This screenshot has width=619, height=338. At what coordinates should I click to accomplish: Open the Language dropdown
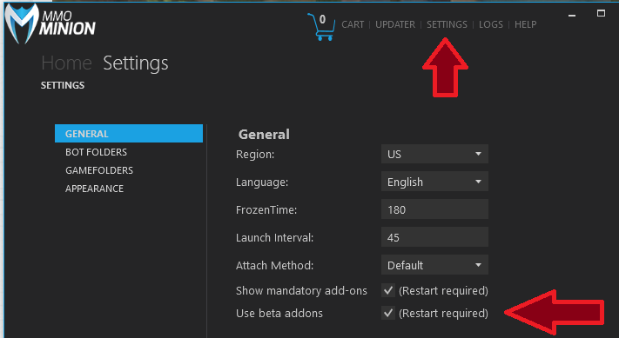pos(434,182)
